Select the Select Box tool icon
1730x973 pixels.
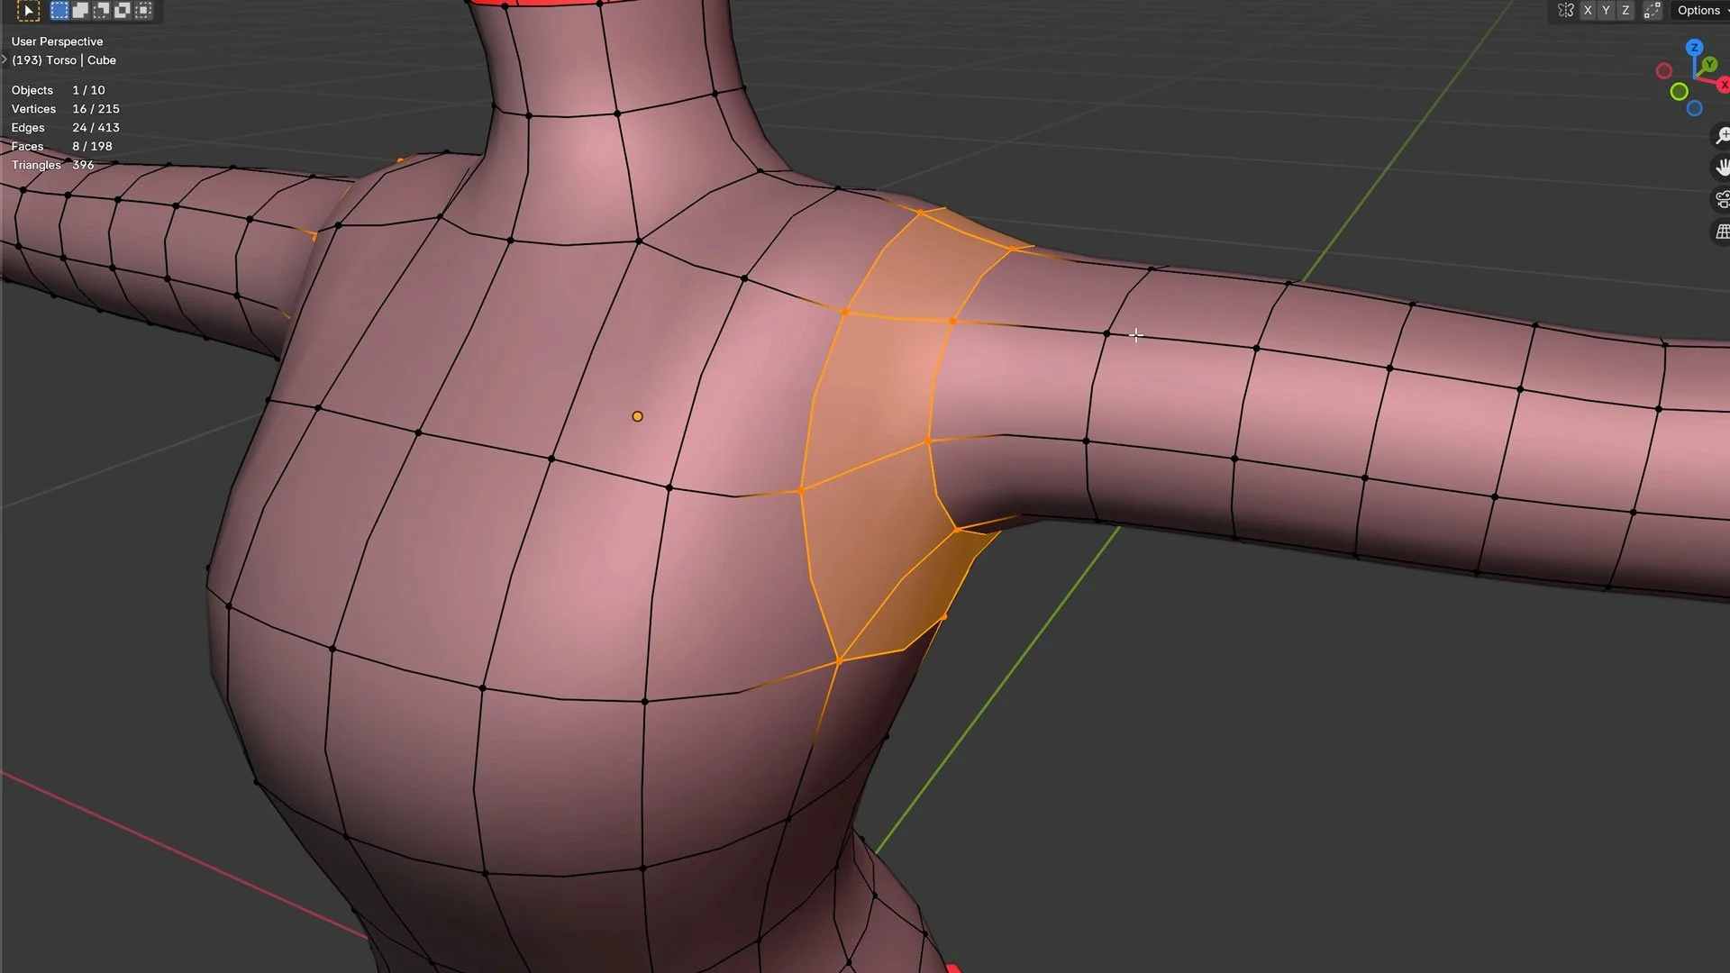coord(28,11)
